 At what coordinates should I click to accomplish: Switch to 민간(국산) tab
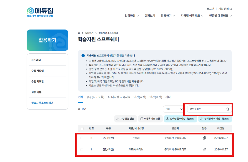click(x=140, y=97)
